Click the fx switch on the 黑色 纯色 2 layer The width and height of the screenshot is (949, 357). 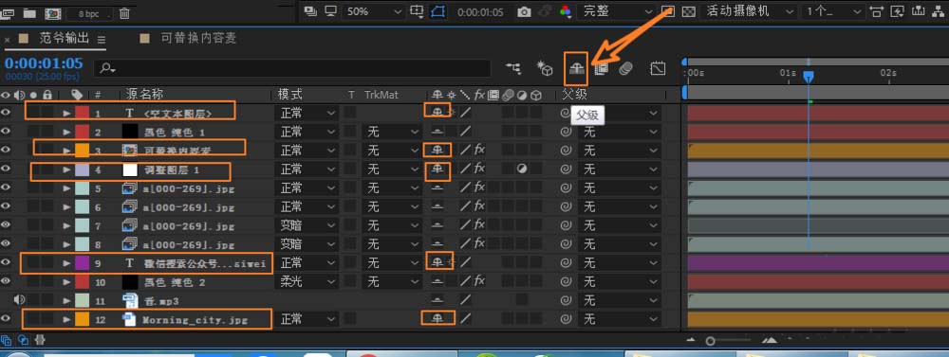479,281
